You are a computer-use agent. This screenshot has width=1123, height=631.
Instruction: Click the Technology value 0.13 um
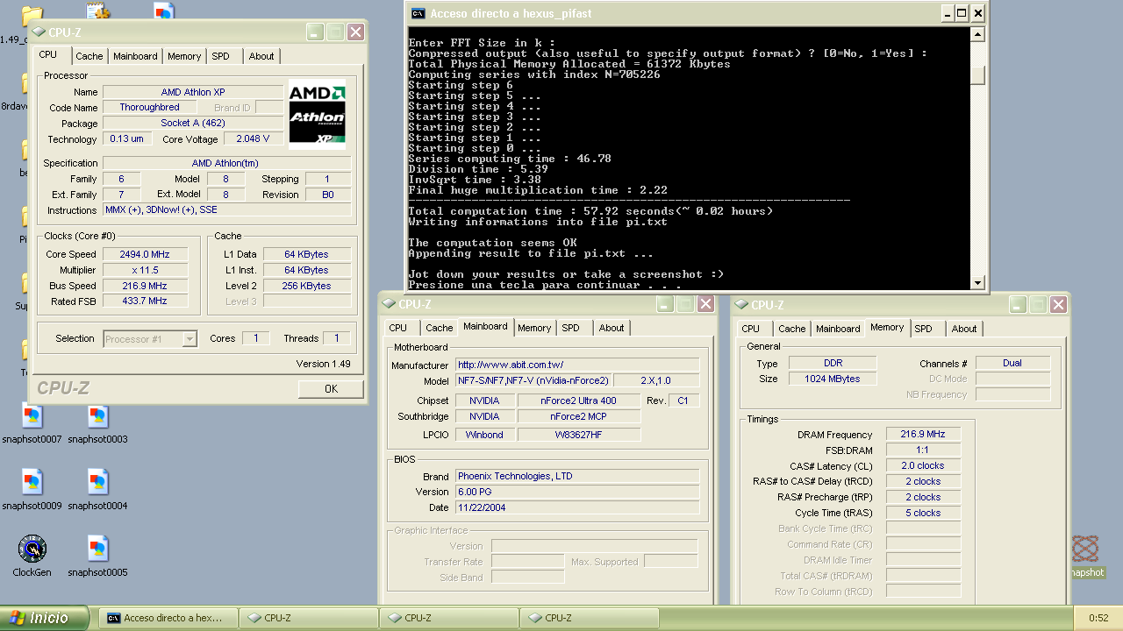click(126, 138)
